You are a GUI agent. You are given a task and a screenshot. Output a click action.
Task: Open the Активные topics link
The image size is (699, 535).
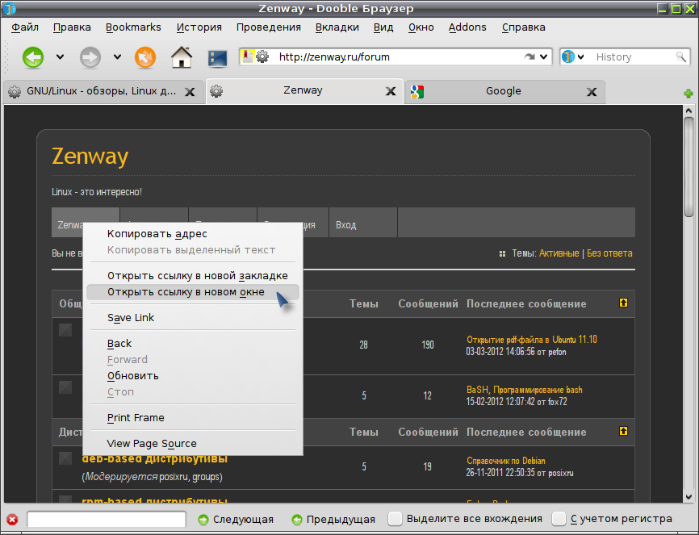coord(559,253)
